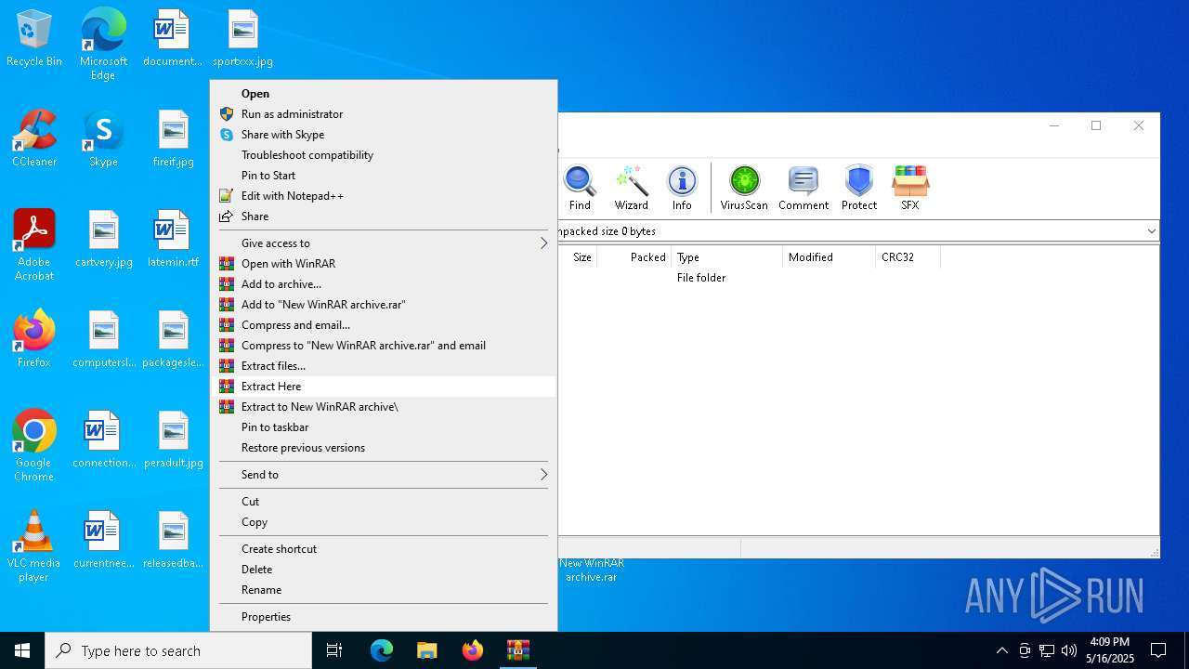The height and width of the screenshot is (669, 1189).
Task: Choose Add to "New WinRAR archive.rar"
Action: coord(384,305)
